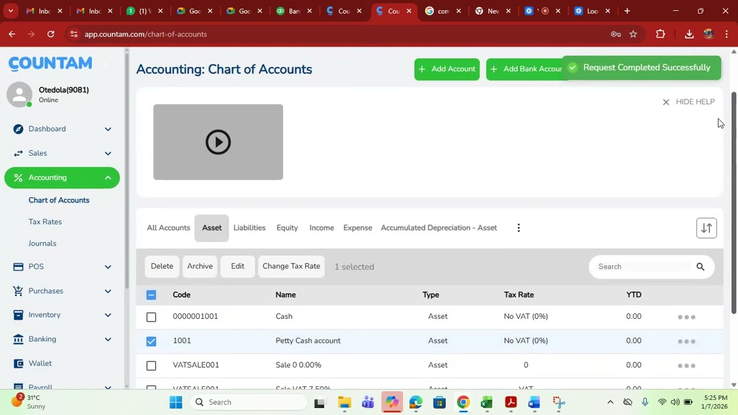
Task: Open Excel from taskbar
Action: click(x=487, y=402)
